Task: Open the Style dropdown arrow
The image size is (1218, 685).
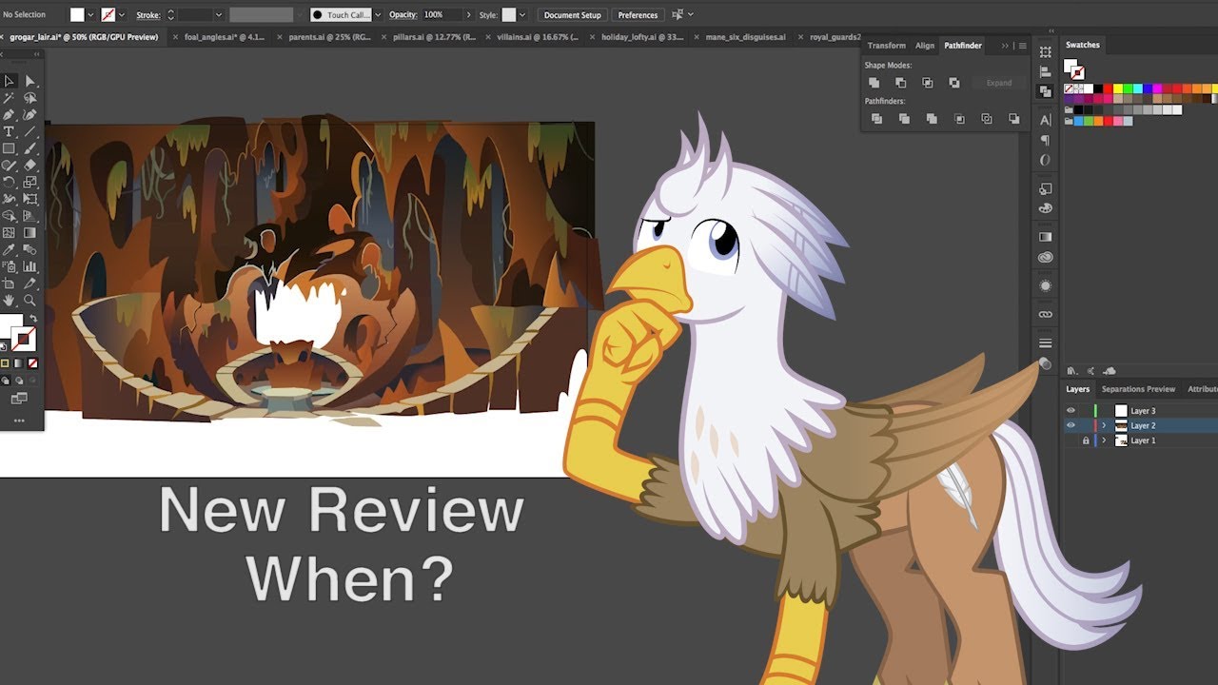Action: 522,15
